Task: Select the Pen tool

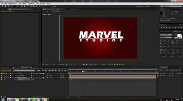Action: (x=24, y=6)
